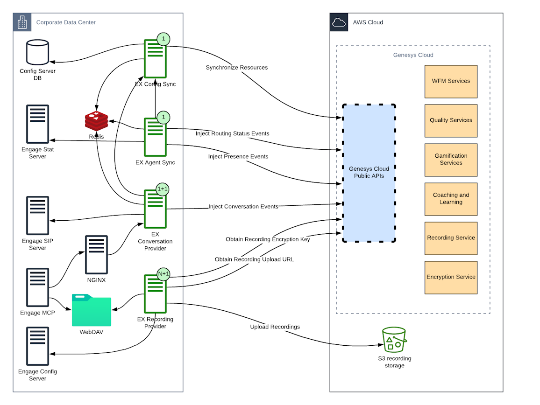
Task: Click the AWS Cloud icon in header
Action: click(x=339, y=22)
